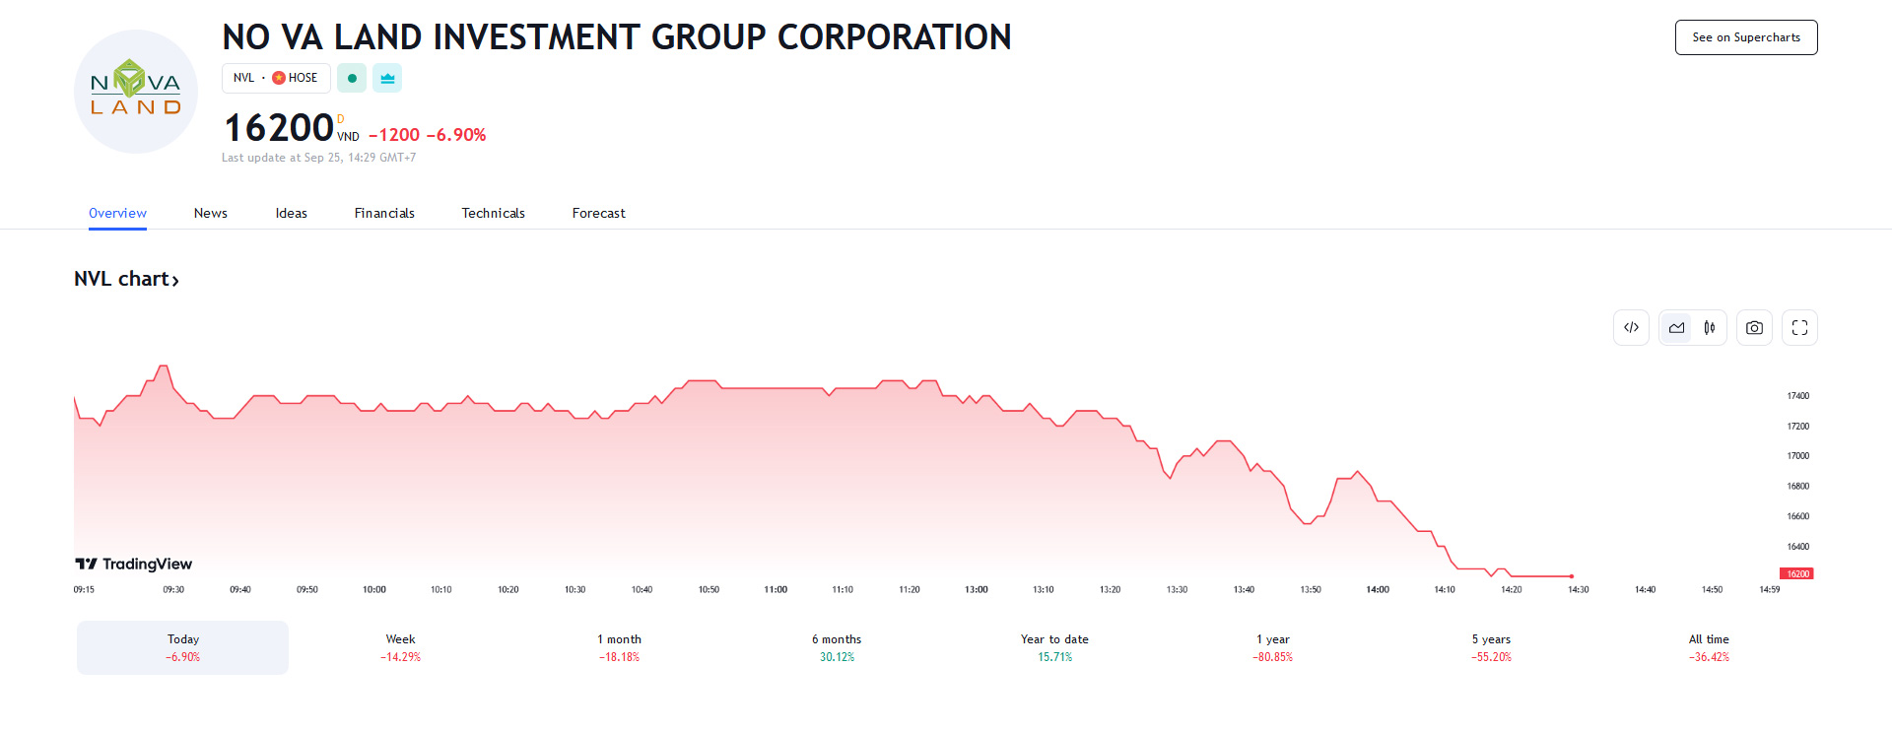Open the NVL HOSE symbol selector
1892x732 pixels.
coord(276,78)
